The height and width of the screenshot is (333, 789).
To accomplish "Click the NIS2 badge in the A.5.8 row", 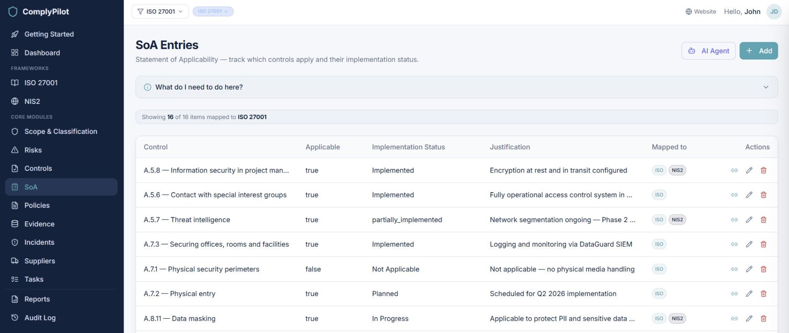I will tap(677, 170).
